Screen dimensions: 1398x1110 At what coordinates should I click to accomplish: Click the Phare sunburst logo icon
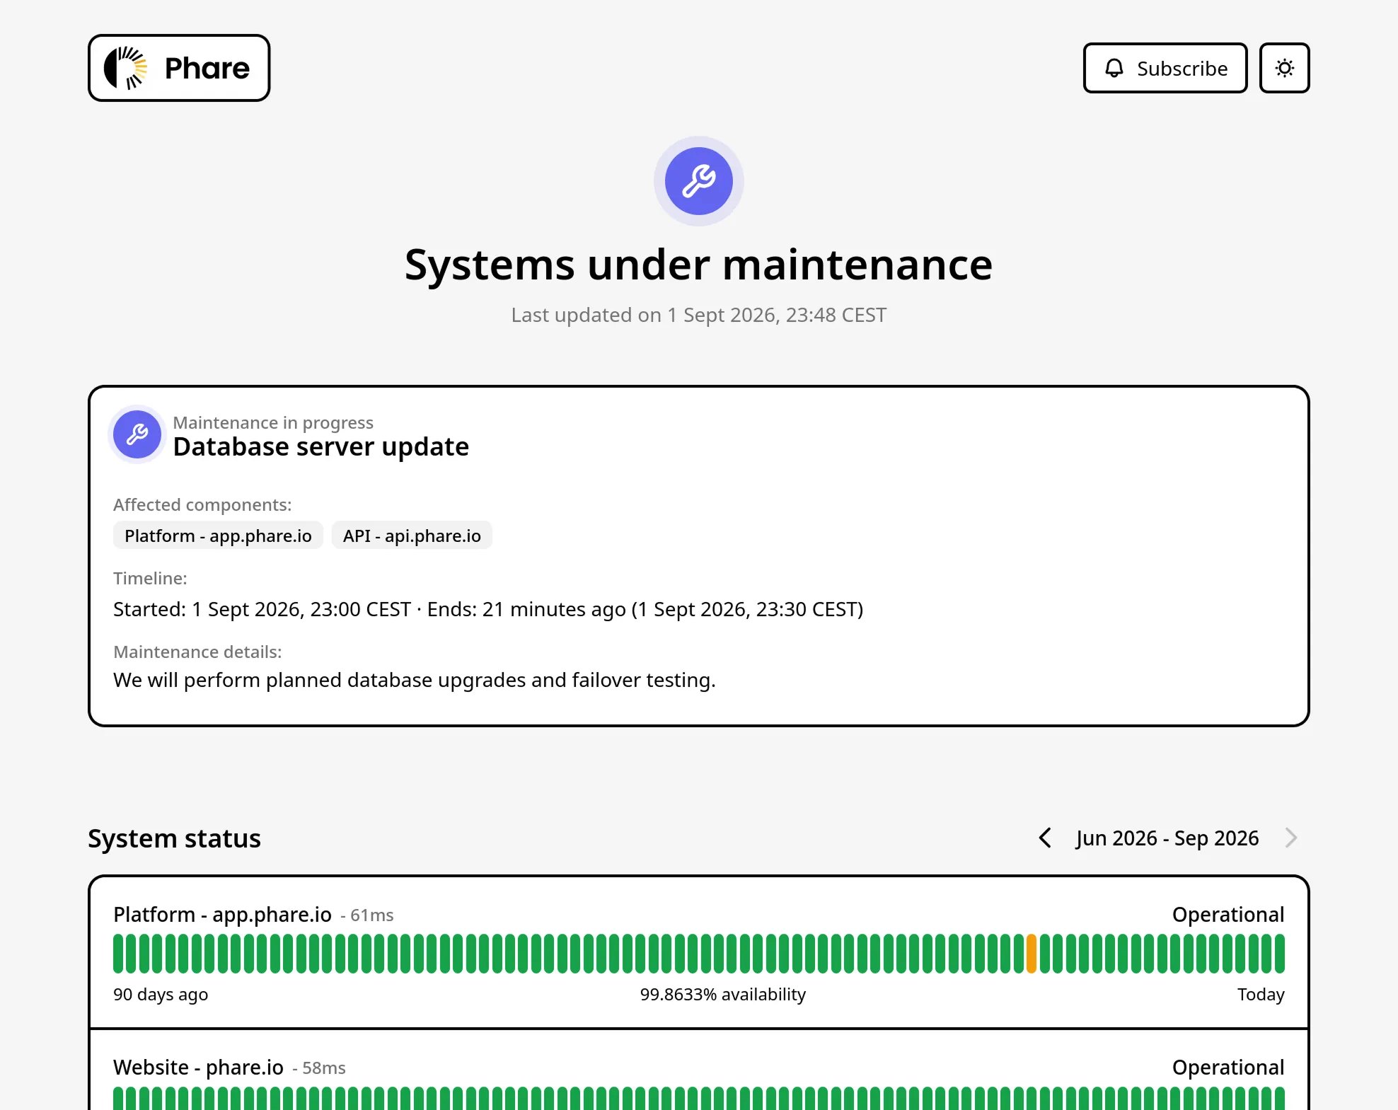(x=126, y=68)
